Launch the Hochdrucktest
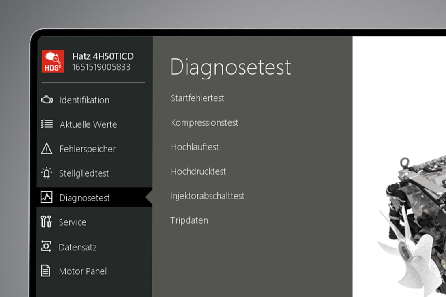 (198, 171)
